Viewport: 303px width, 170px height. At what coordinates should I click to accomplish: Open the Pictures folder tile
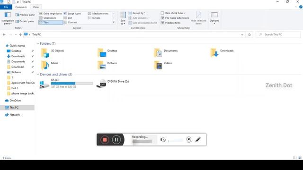pos(107,65)
